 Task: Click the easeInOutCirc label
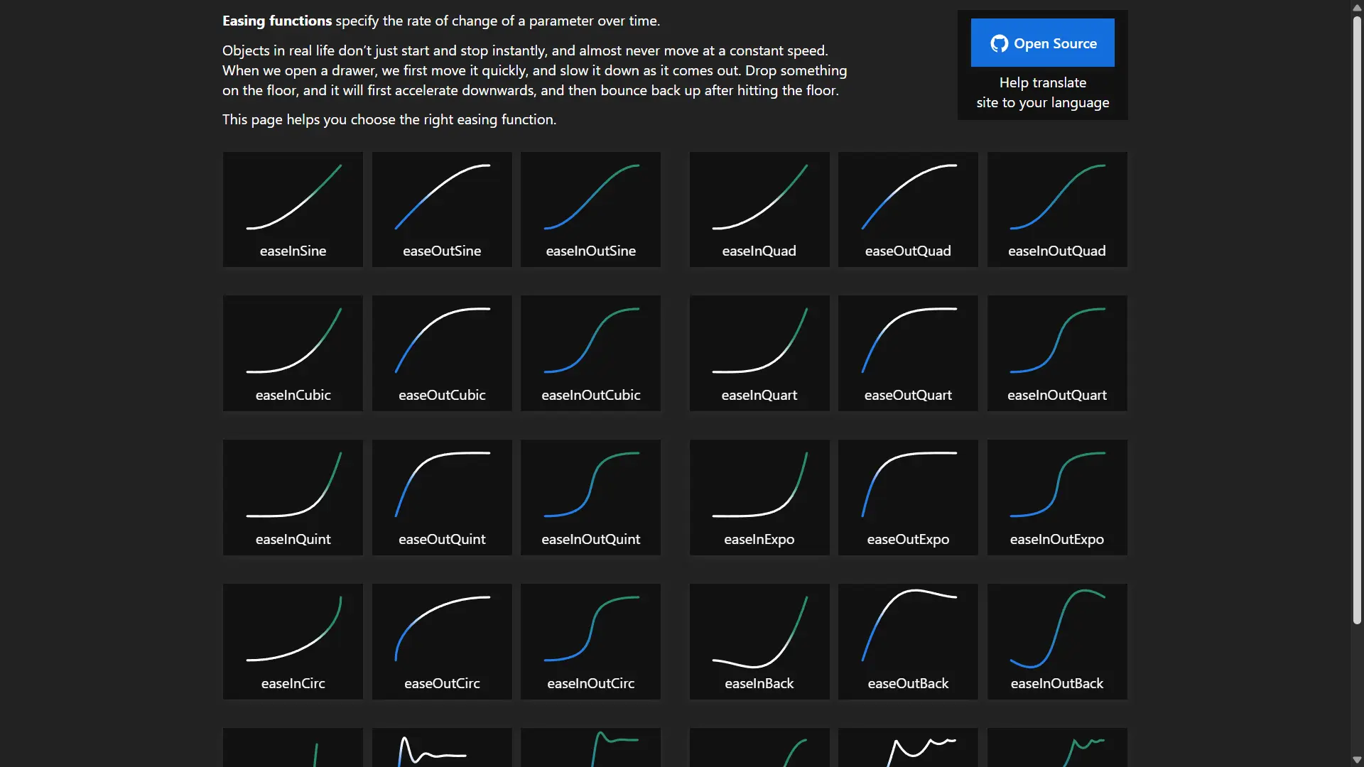[590, 683]
